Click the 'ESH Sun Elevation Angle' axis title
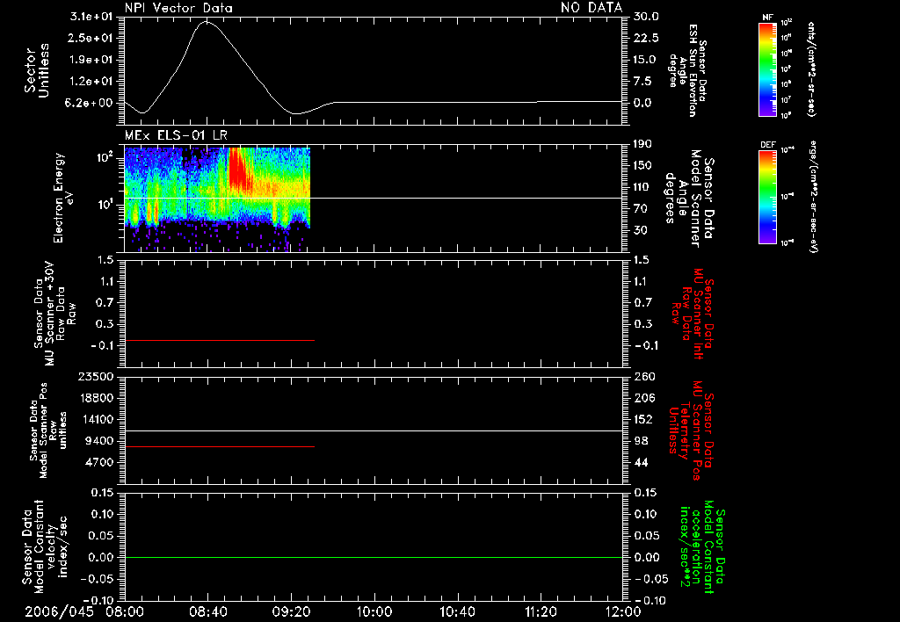 click(688, 70)
